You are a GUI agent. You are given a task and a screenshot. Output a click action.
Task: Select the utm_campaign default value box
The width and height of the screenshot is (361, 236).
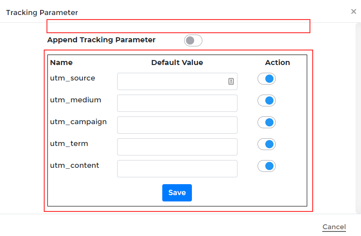[x=177, y=125]
